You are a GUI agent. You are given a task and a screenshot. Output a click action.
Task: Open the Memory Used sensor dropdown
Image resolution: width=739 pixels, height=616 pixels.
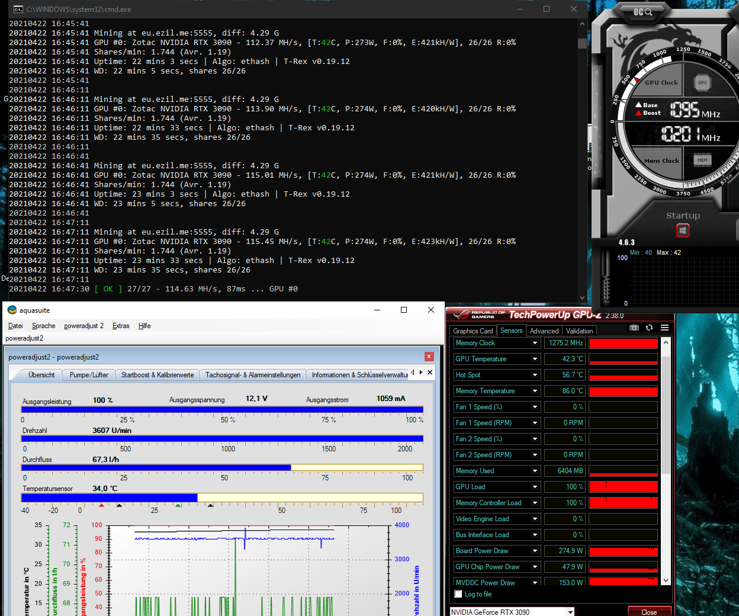pos(535,471)
